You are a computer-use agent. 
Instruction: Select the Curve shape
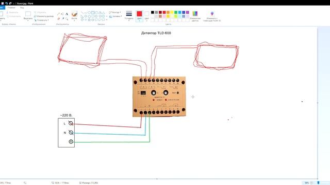click(86, 13)
